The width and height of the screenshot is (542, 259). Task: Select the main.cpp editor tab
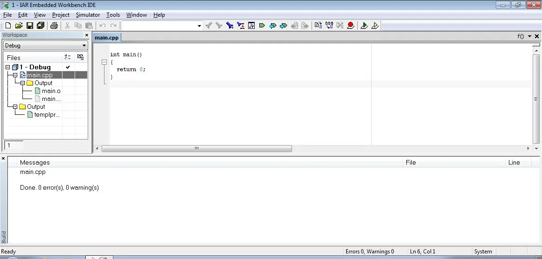(106, 38)
